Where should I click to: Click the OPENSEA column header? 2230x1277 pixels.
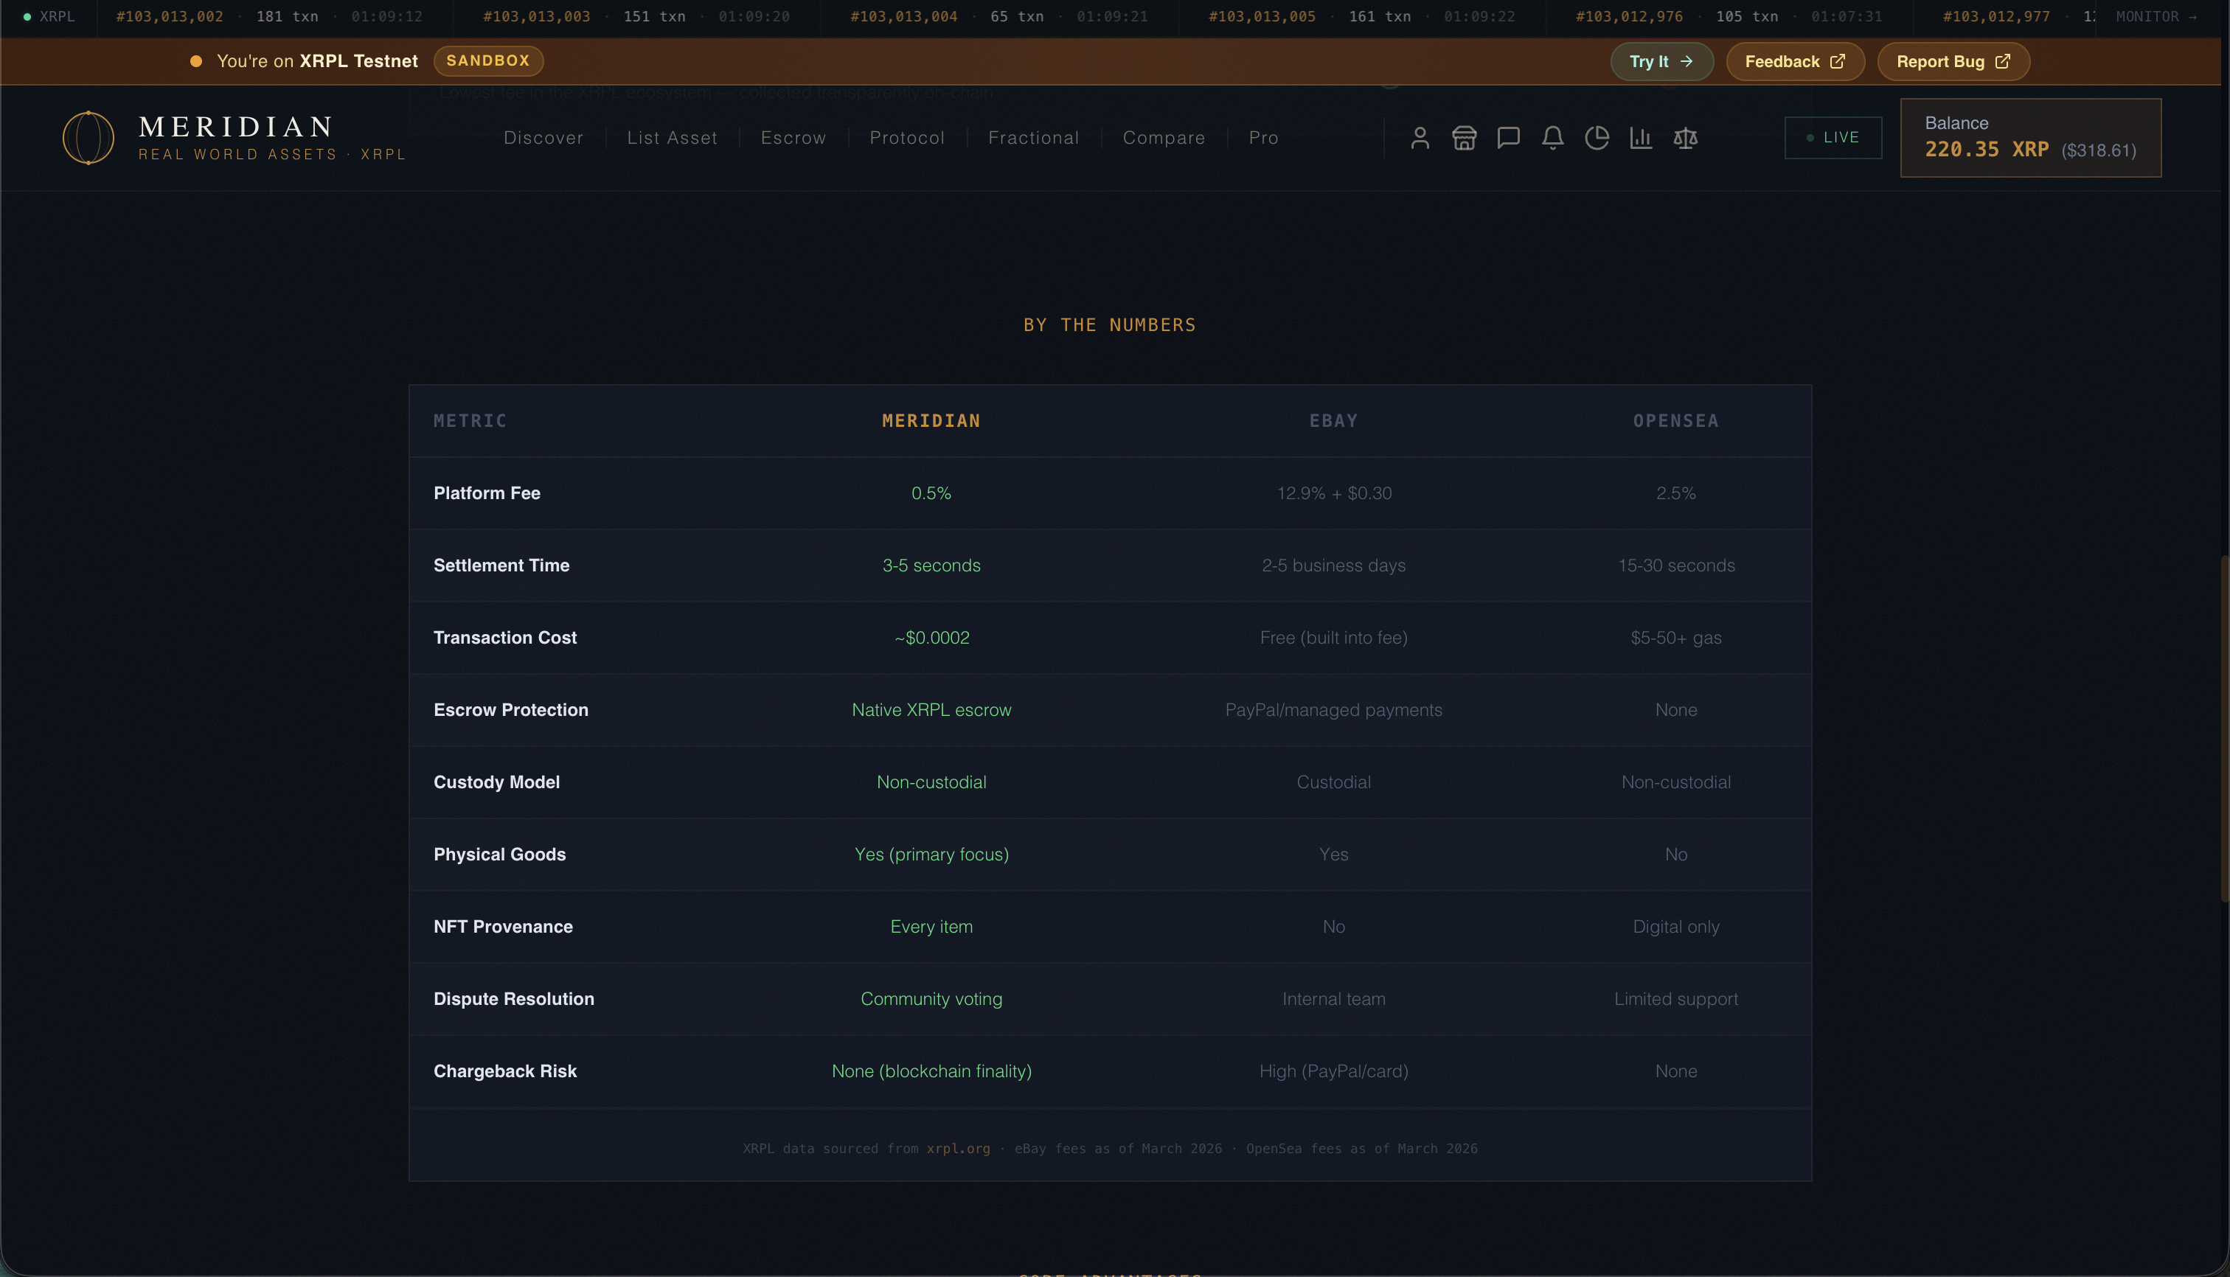(1675, 421)
